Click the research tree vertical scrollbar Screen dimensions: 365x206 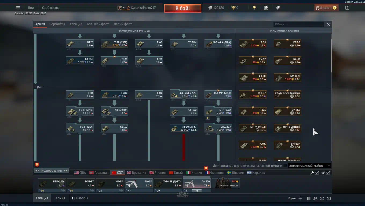331,56
